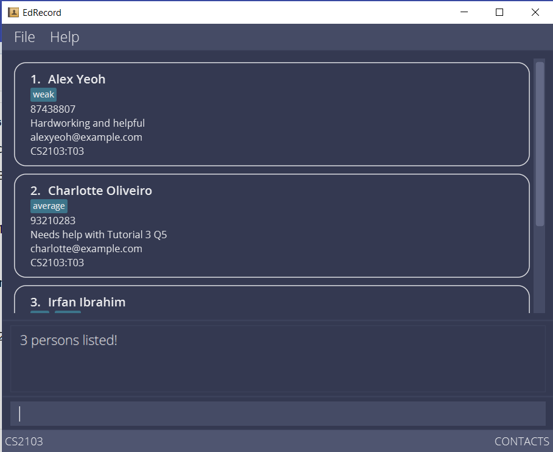This screenshot has height=452, width=553.
Task: Open the File menu
Action: coord(24,37)
